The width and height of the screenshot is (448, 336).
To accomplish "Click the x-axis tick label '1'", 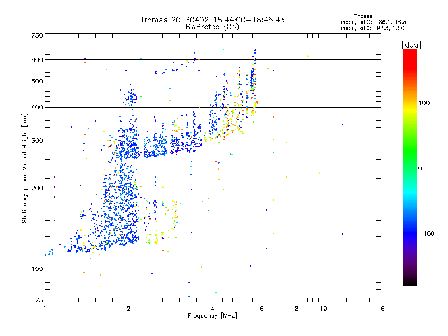I will (x=45, y=309).
